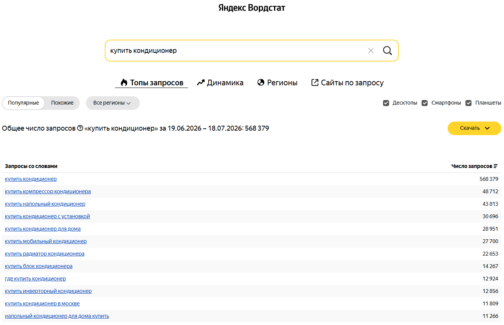Open the купить инверторный кондиционер link

click(x=48, y=291)
